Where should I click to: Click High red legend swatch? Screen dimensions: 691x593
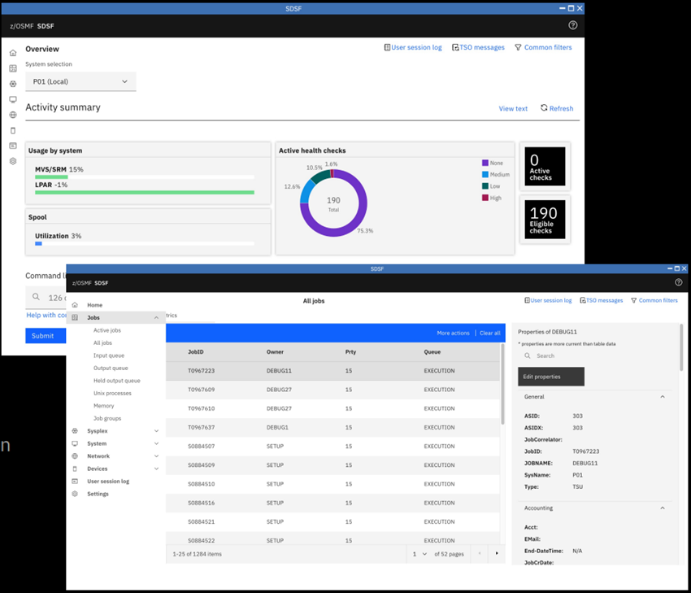pos(485,198)
